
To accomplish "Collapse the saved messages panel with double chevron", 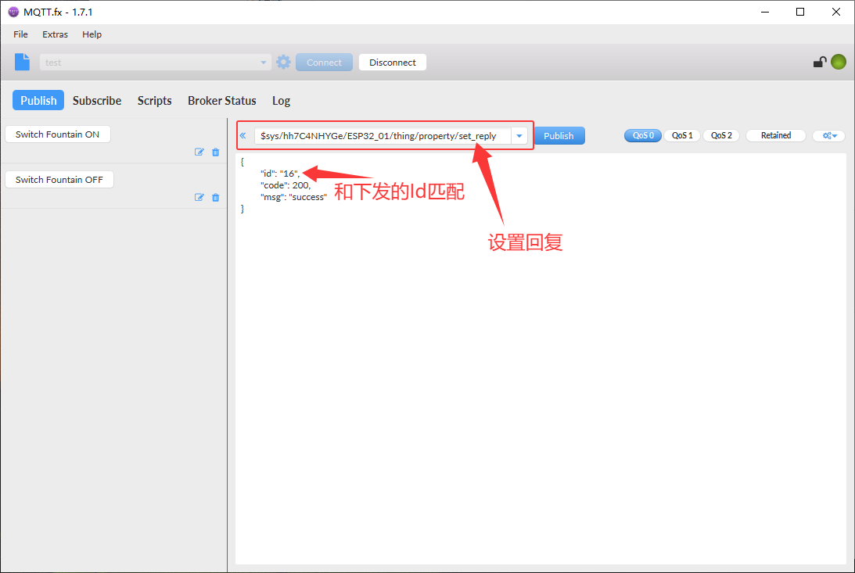I will [x=243, y=135].
